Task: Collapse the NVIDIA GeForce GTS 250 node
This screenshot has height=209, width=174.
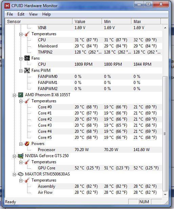Action: (14, 156)
